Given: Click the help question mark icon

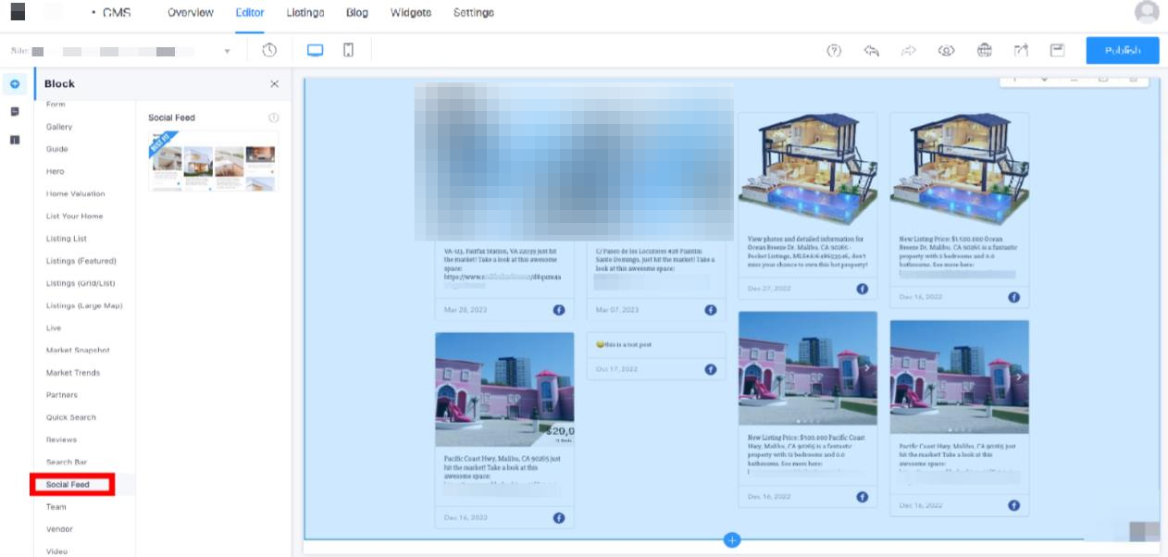Looking at the screenshot, I should 833,51.
